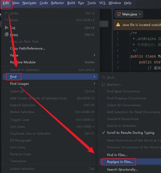Click the scissors Cut icon
This screenshot has width=161, height=173.
point(7,28)
